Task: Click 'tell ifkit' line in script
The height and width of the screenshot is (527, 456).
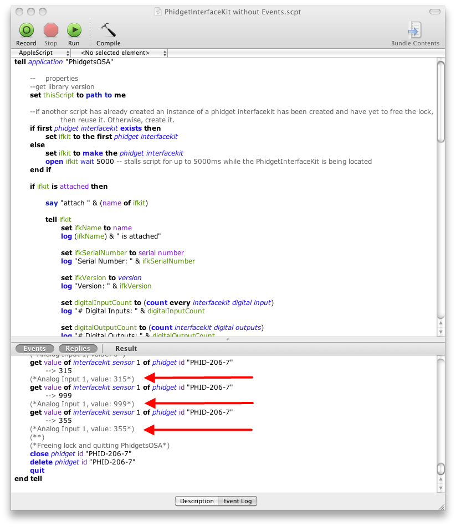Action: [58, 219]
